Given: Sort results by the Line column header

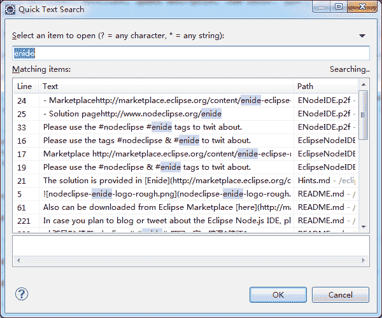Looking at the screenshot, I should (x=25, y=86).
